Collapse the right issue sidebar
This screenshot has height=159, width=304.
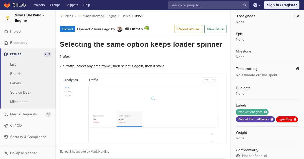[298, 16]
